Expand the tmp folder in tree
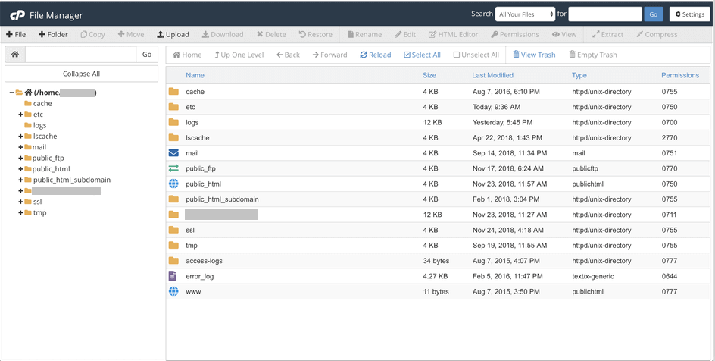The image size is (715, 361). click(20, 212)
